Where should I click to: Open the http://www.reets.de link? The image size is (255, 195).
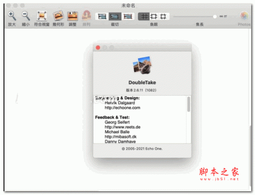[x=123, y=127]
